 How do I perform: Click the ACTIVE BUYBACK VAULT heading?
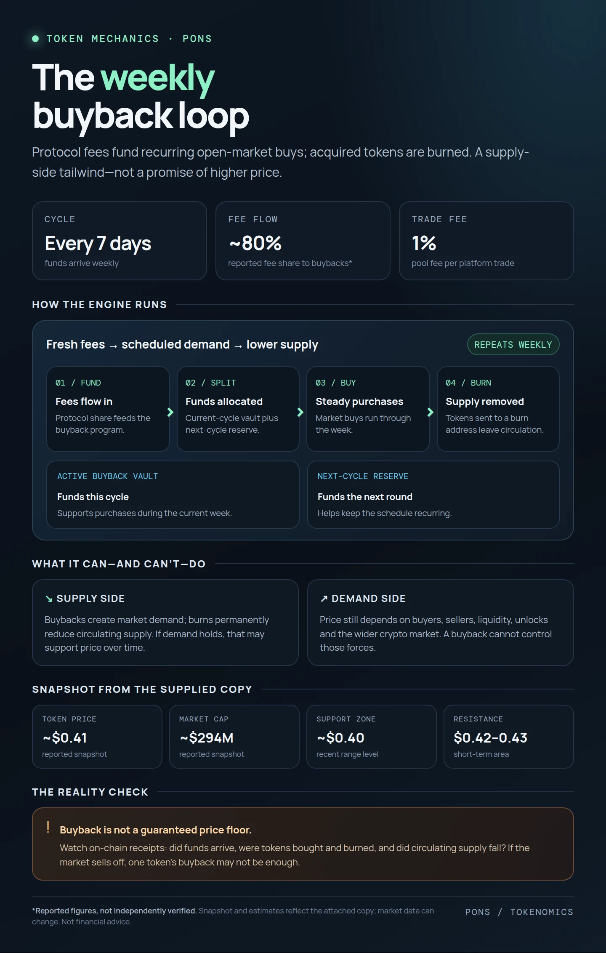[x=107, y=476]
